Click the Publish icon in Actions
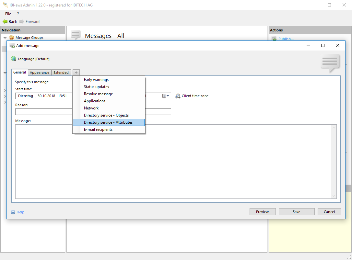Screen dimensions: 352x260 coord(274,39)
